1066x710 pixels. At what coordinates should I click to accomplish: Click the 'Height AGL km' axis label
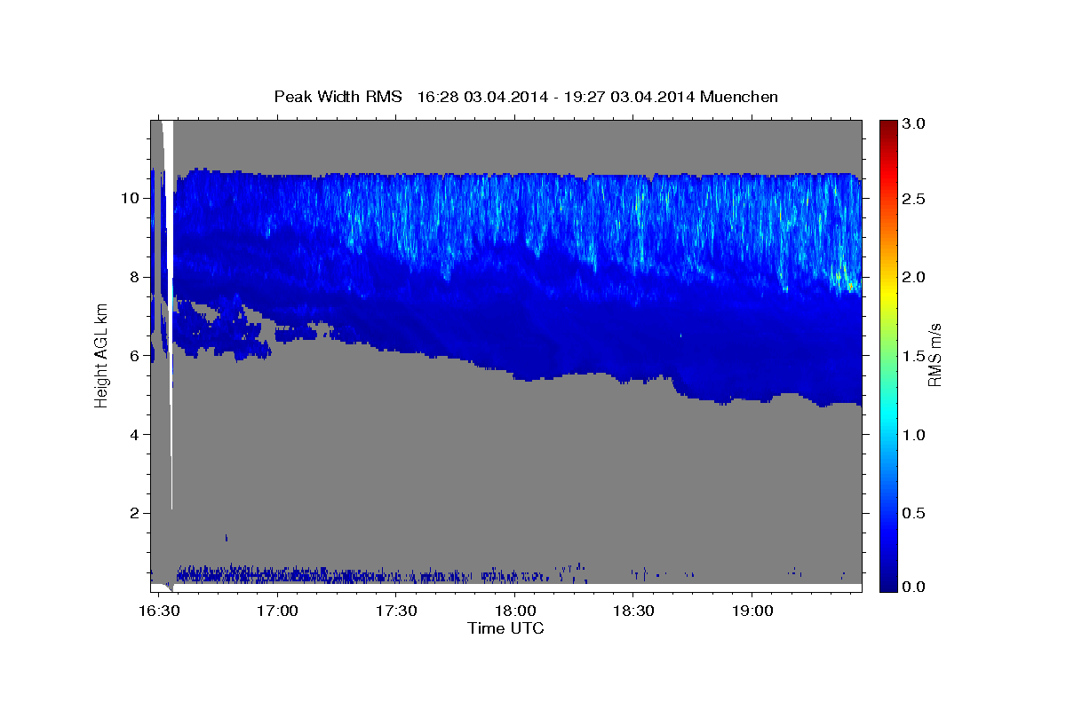point(101,355)
